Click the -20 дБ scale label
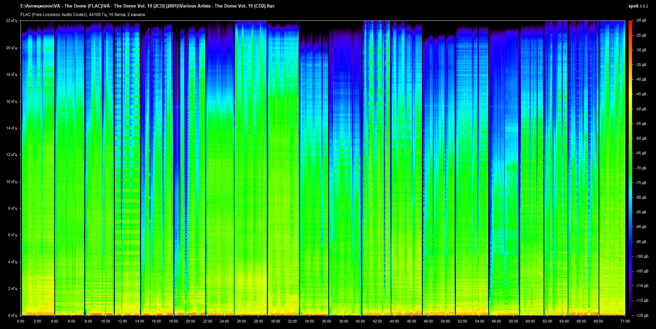Screen dimensions: 656x329 (641, 20)
